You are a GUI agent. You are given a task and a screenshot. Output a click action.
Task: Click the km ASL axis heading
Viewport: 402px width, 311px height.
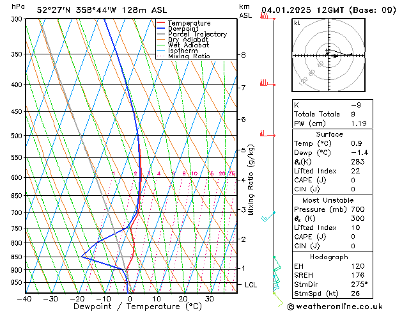click(x=245, y=11)
